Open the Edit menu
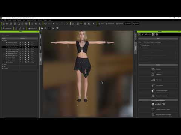The height and width of the screenshot is (135, 181). point(5,20)
